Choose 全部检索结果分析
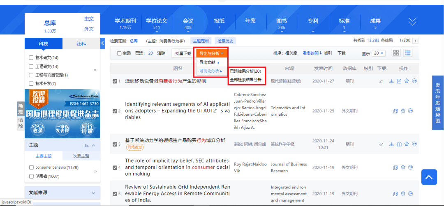Image resolution: width=444 pixels, height=206 pixels. pos(246,80)
